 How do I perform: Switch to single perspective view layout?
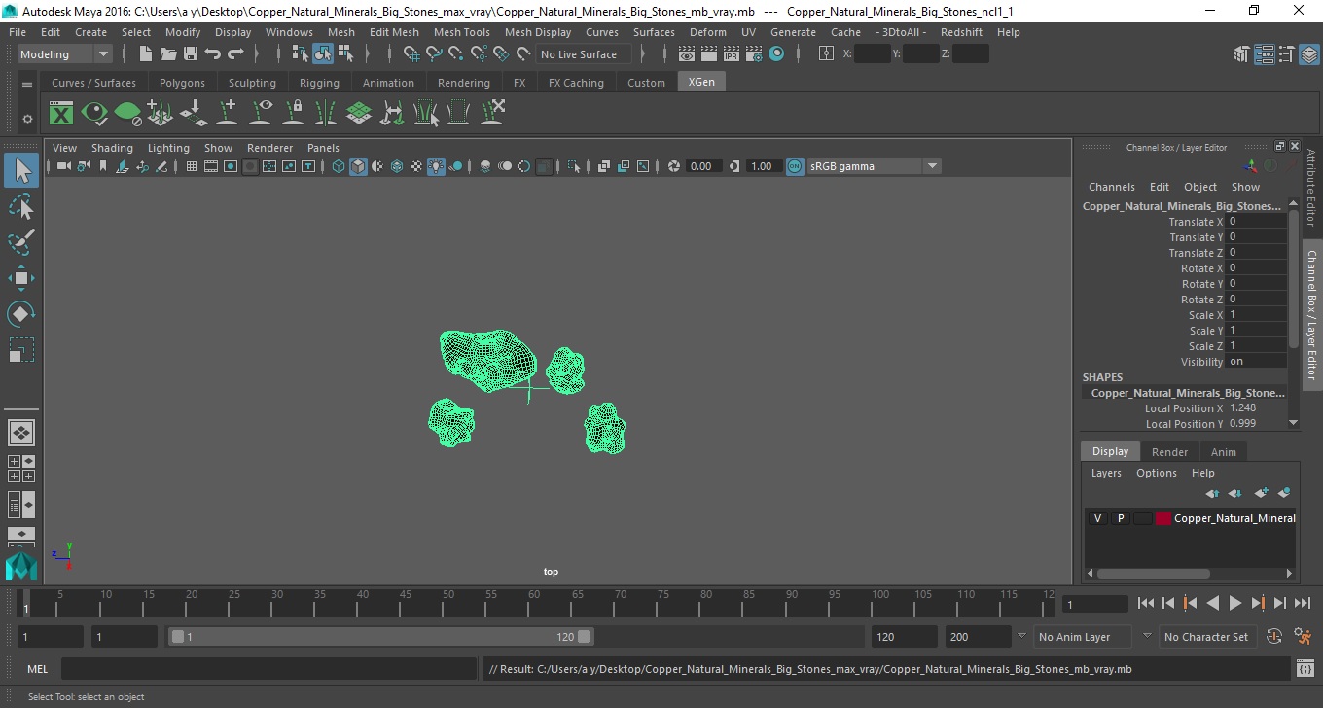[21, 433]
